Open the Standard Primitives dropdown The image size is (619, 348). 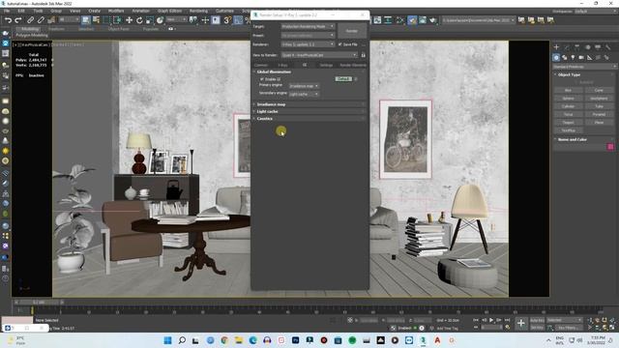pos(584,67)
